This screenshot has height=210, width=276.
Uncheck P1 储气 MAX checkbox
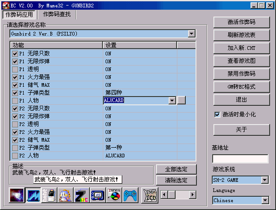(15, 85)
